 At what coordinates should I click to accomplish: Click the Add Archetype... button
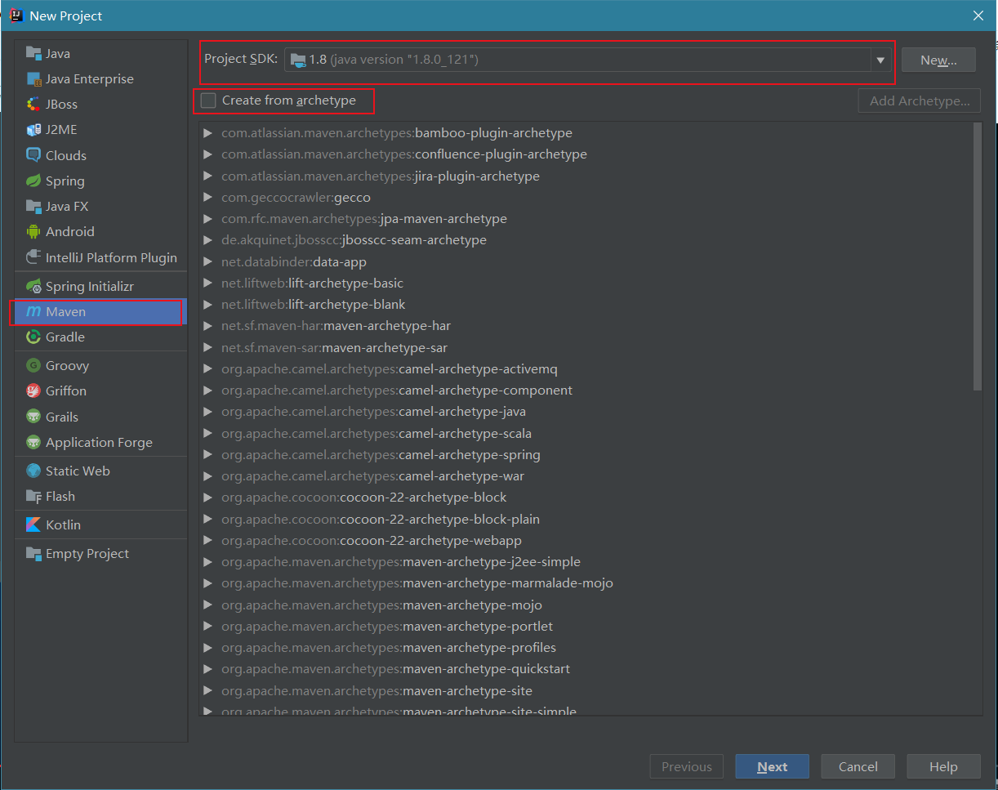(920, 101)
